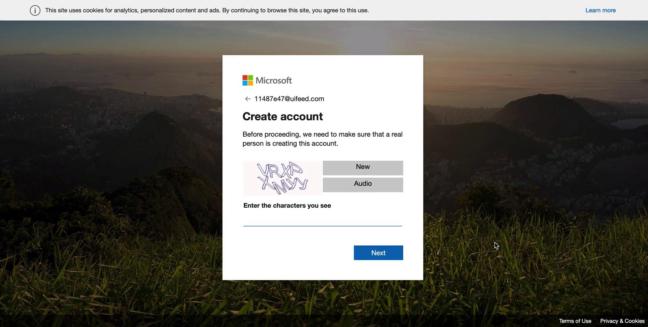Click the 'Before proceeding' description paragraph
This screenshot has height=327, width=648.
[322, 139]
